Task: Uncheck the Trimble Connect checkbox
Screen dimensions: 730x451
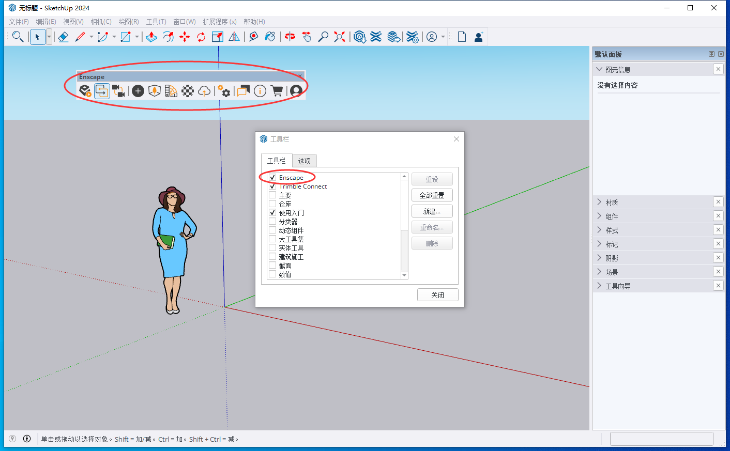Action: [272, 186]
